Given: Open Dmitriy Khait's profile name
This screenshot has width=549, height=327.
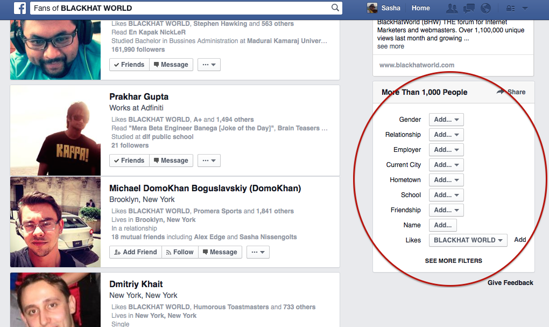Looking at the screenshot, I should [136, 284].
